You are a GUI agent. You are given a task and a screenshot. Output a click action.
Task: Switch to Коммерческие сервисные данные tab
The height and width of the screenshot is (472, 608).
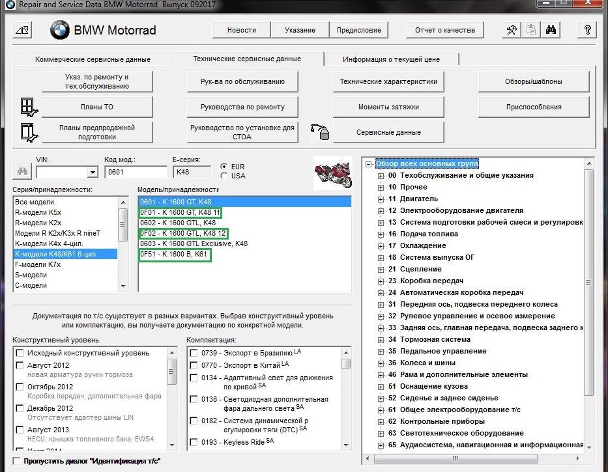pyautogui.click(x=93, y=59)
